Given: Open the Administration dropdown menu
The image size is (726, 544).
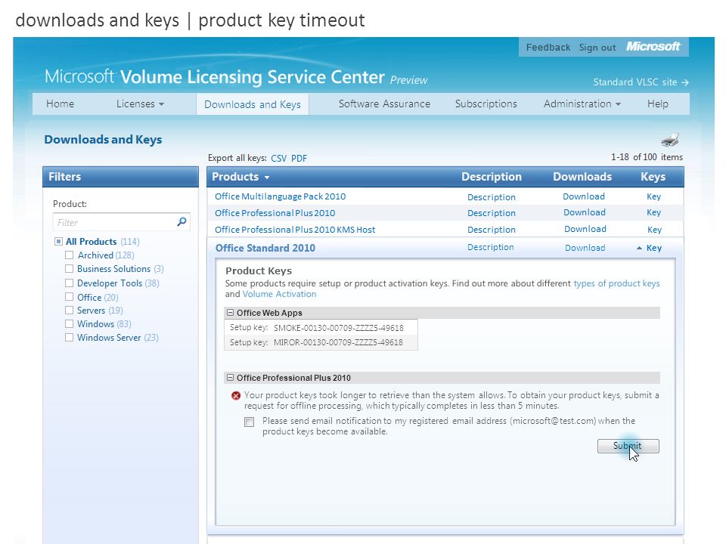Looking at the screenshot, I should pos(582,104).
